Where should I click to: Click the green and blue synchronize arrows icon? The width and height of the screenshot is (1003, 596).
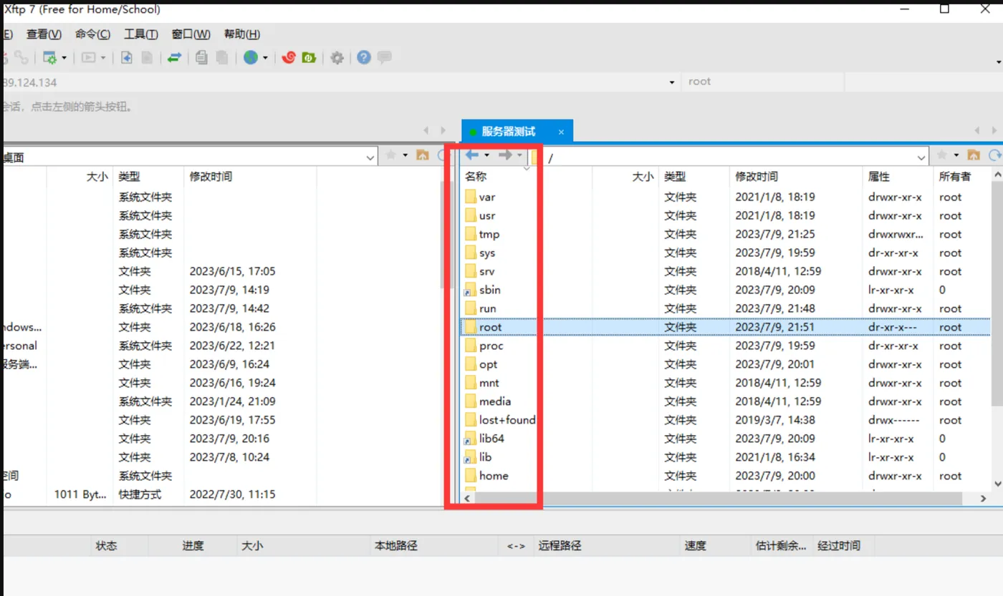174,58
